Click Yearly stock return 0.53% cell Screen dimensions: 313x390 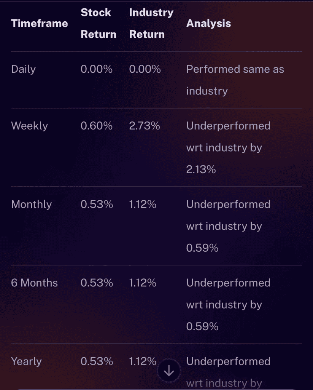(x=97, y=361)
